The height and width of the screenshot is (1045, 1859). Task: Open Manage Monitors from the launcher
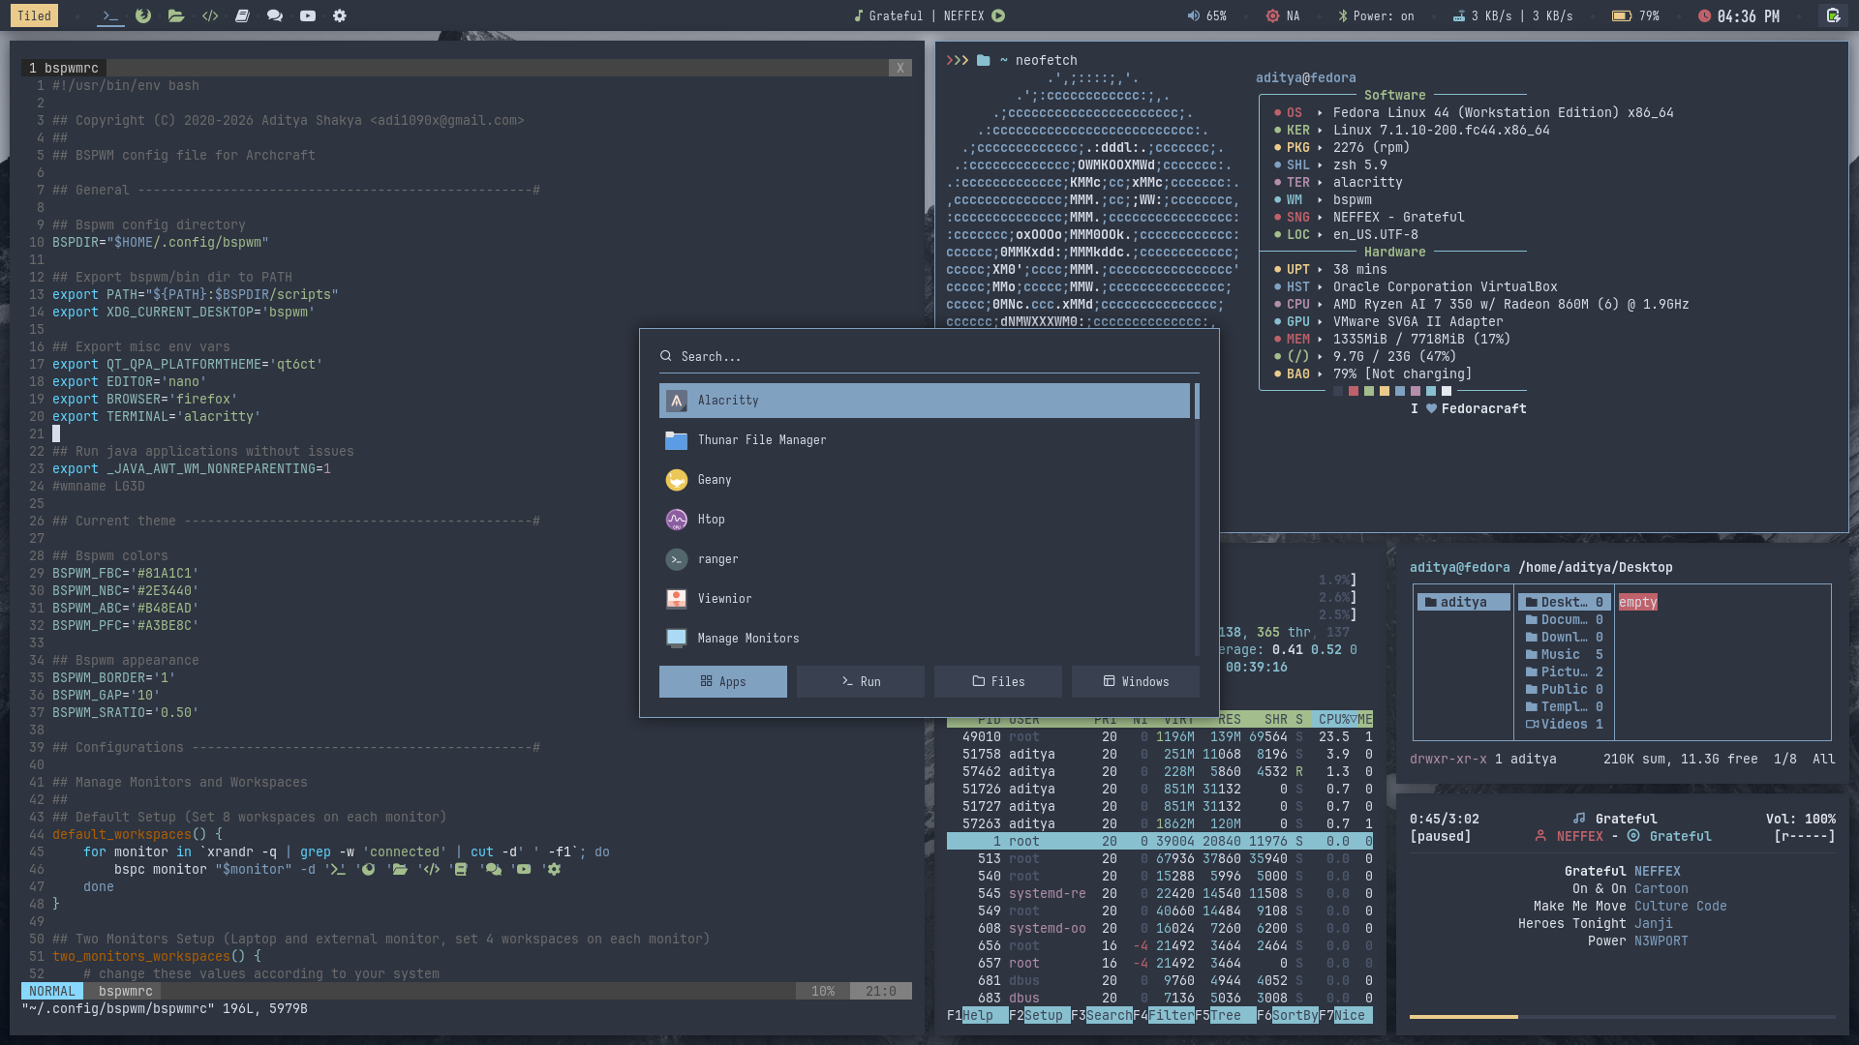click(925, 639)
